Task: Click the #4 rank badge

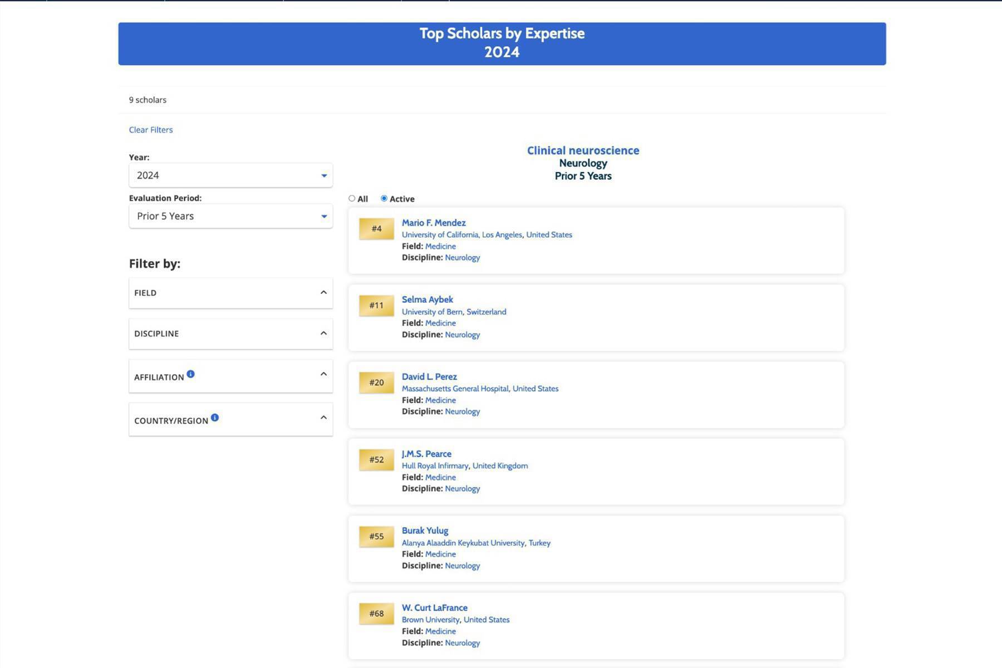Action: 376,229
